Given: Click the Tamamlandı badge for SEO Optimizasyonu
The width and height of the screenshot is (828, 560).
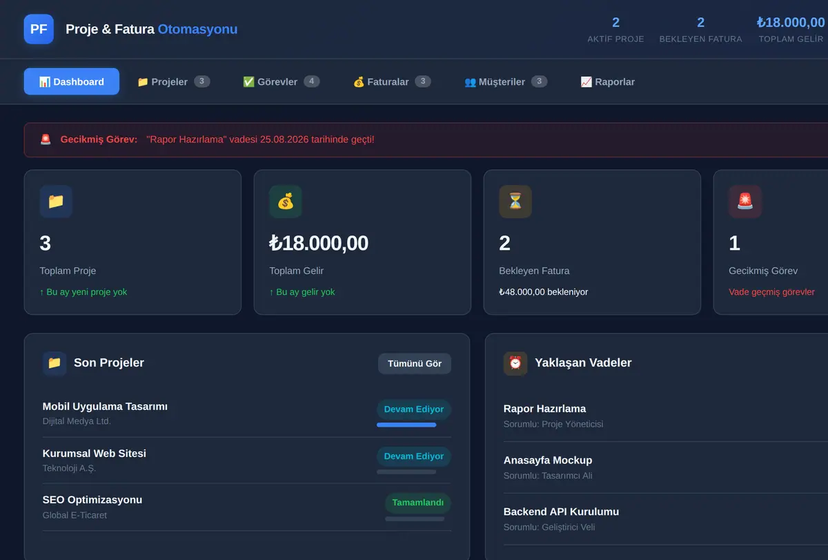Looking at the screenshot, I should 418,503.
